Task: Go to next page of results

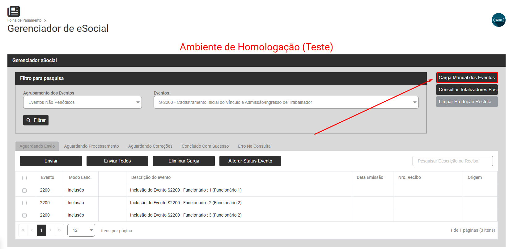Action: [50, 230]
